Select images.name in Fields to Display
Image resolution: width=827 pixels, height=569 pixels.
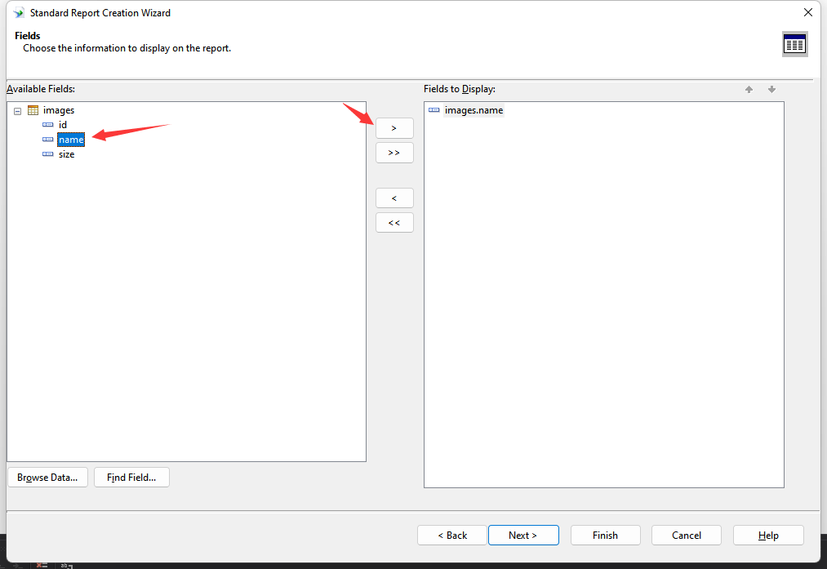tap(474, 110)
